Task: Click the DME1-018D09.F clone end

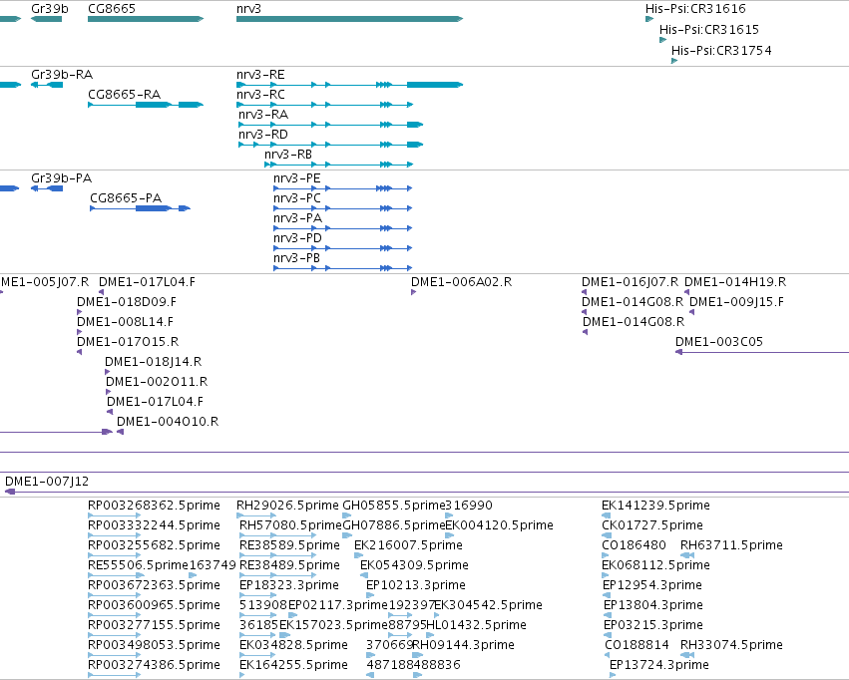Action: click(x=127, y=302)
